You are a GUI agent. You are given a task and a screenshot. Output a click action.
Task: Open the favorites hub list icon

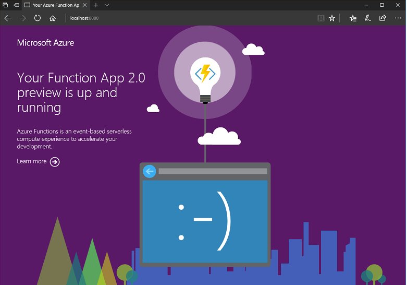click(x=353, y=18)
